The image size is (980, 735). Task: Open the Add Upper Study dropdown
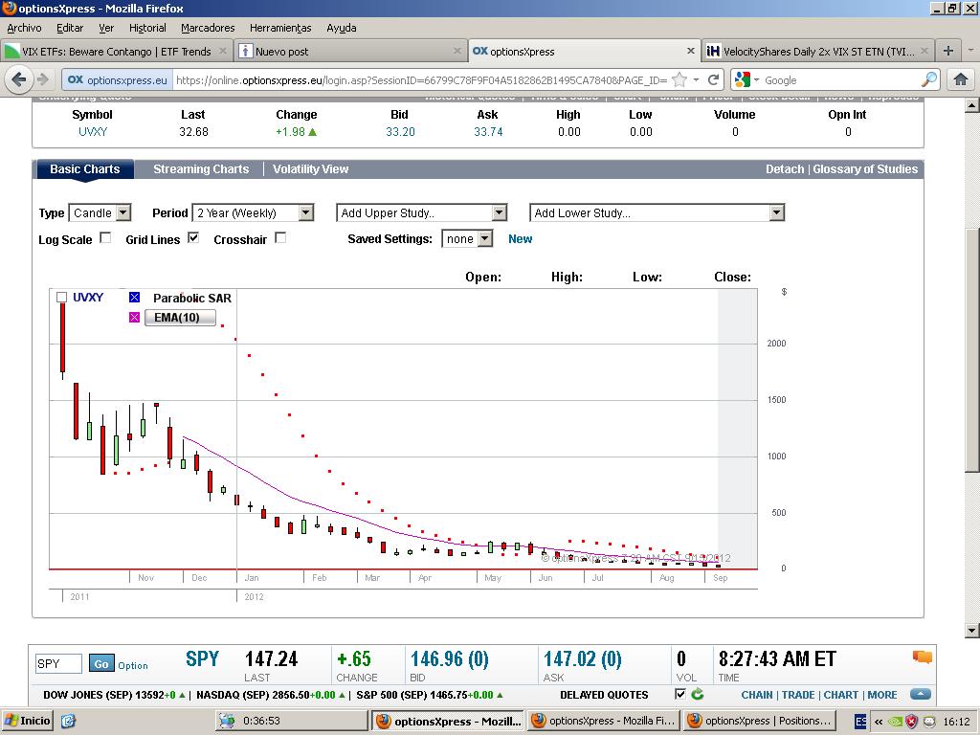421,212
